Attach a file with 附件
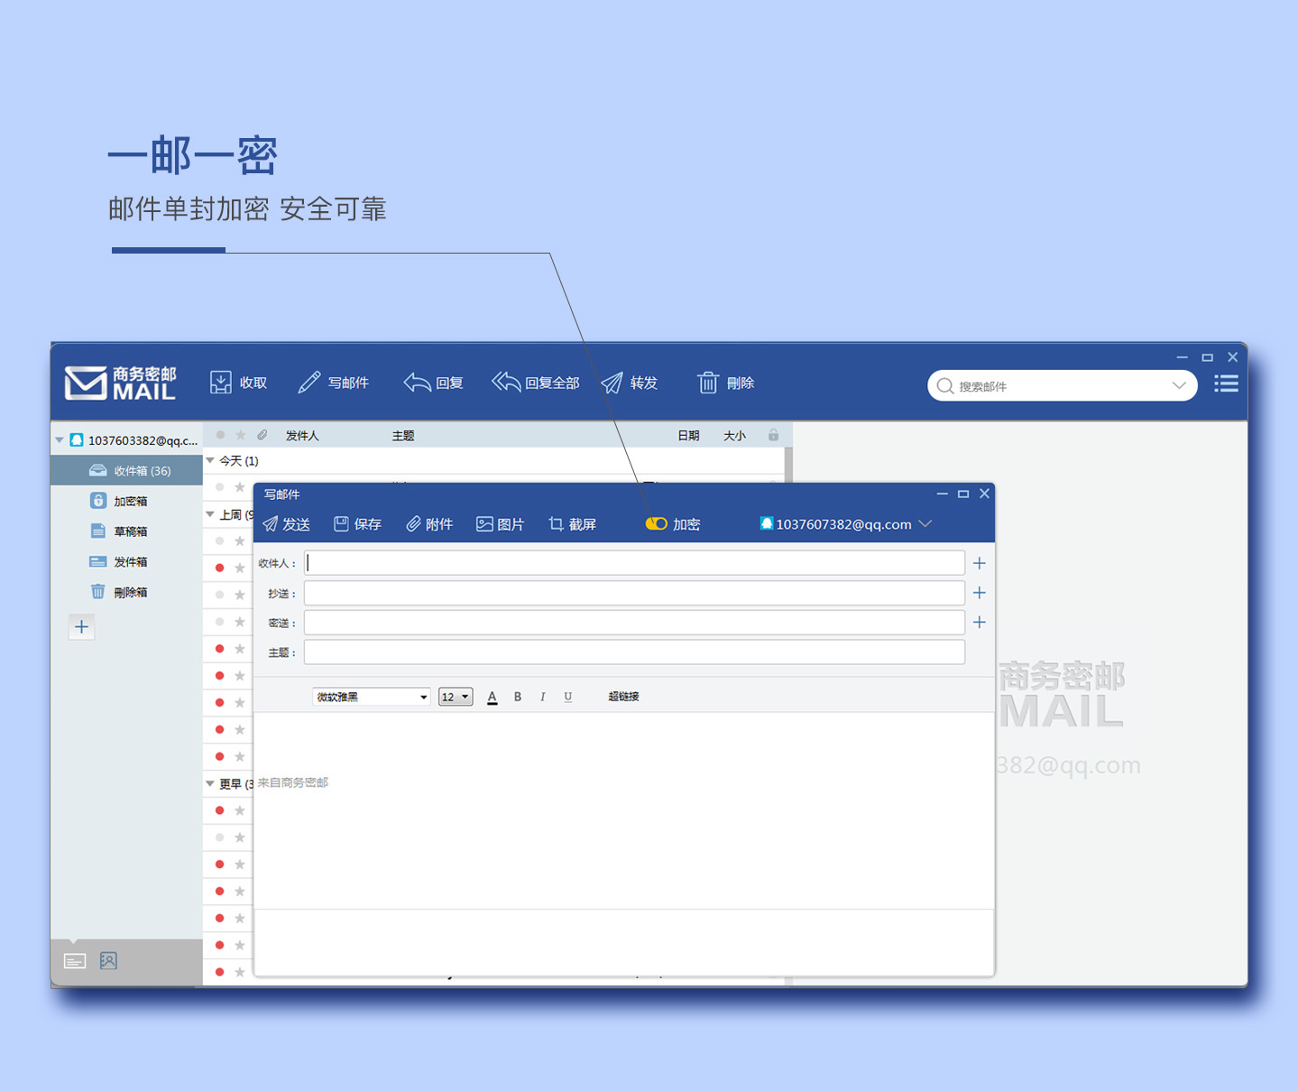 pos(429,524)
